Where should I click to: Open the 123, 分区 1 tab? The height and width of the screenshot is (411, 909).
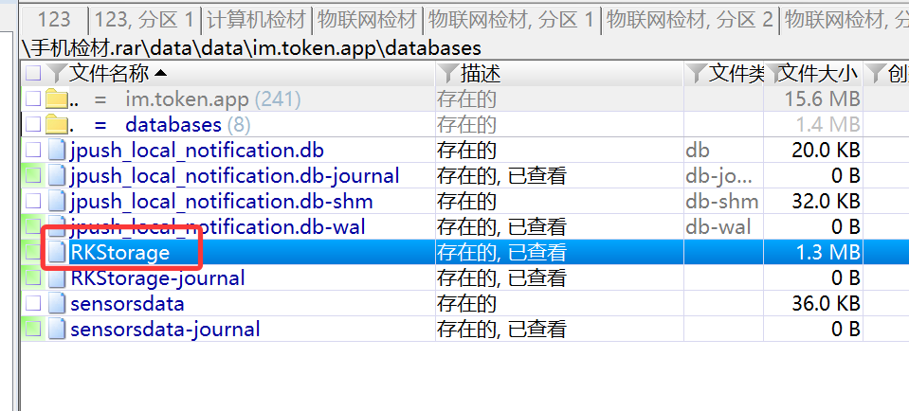tap(144, 21)
